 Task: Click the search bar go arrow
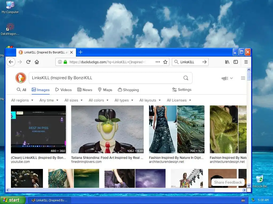coord(204,62)
